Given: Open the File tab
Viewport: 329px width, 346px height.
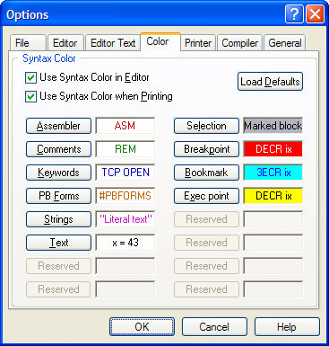Looking at the screenshot, I should pyautogui.click(x=28, y=43).
